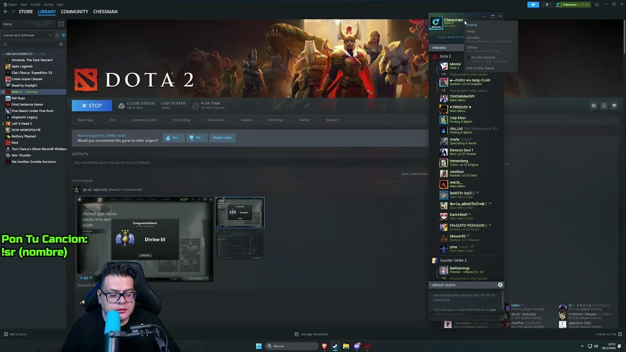Image resolution: width=626 pixels, height=352 pixels.
Task: Click Stop button for Dota 2
Action: click(x=91, y=106)
